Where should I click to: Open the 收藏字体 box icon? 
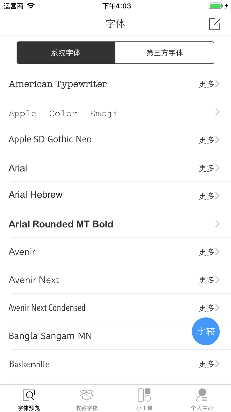coord(86,395)
